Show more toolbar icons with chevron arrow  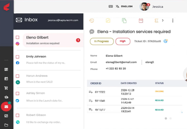click(163, 20)
